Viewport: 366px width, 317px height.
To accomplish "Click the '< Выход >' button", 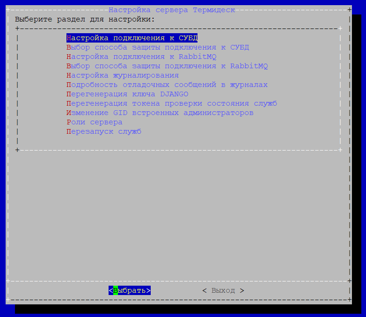I will 223,290.
